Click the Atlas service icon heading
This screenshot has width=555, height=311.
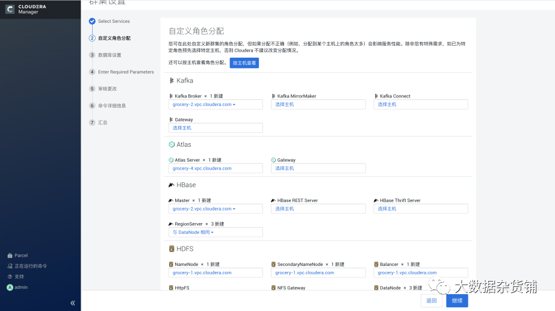click(172, 144)
